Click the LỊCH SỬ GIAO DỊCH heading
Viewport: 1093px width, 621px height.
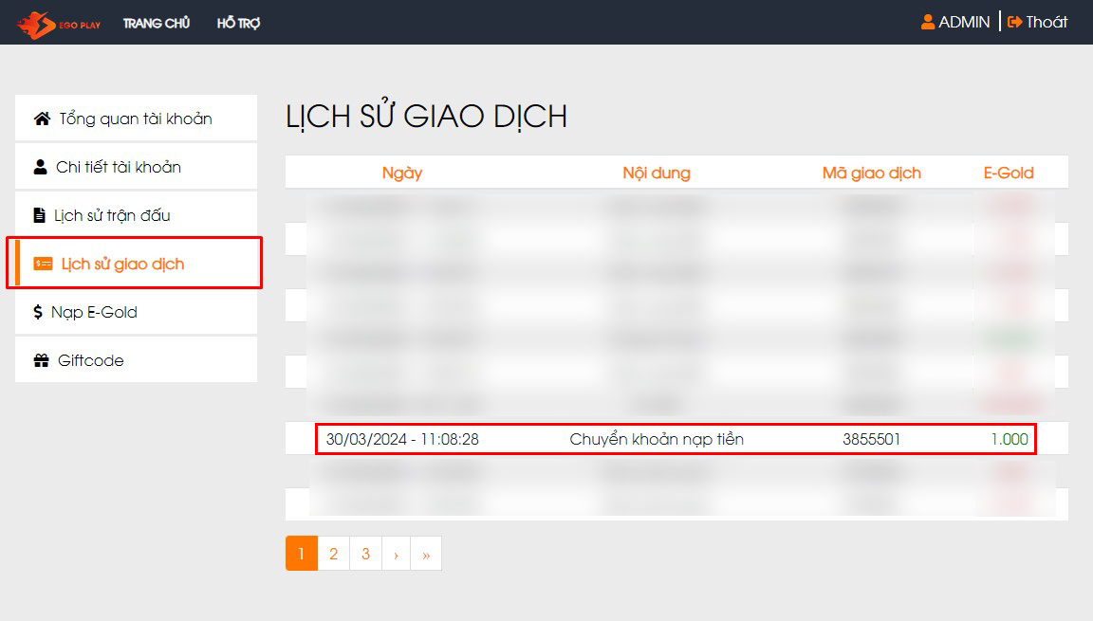point(427,116)
